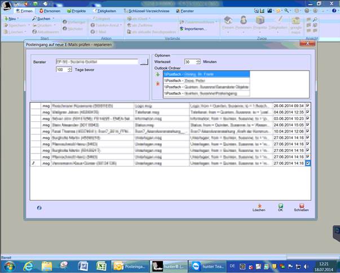The image size is (340, 273).
Task: Open the Neu dropdown in ribbon
Action: (12, 19)
